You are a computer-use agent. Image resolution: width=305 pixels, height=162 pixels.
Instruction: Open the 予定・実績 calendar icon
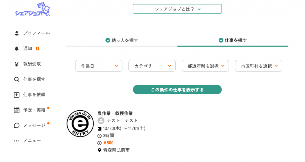point(17,110)
